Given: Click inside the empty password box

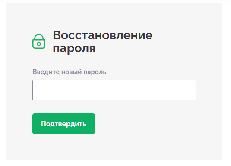Looking at the screenshot, I should (x=114, y=90).
